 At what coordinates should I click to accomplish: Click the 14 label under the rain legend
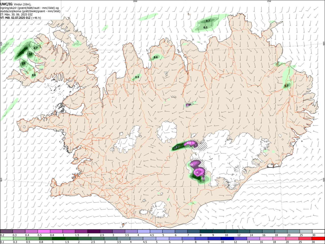(x=248, y=242)
